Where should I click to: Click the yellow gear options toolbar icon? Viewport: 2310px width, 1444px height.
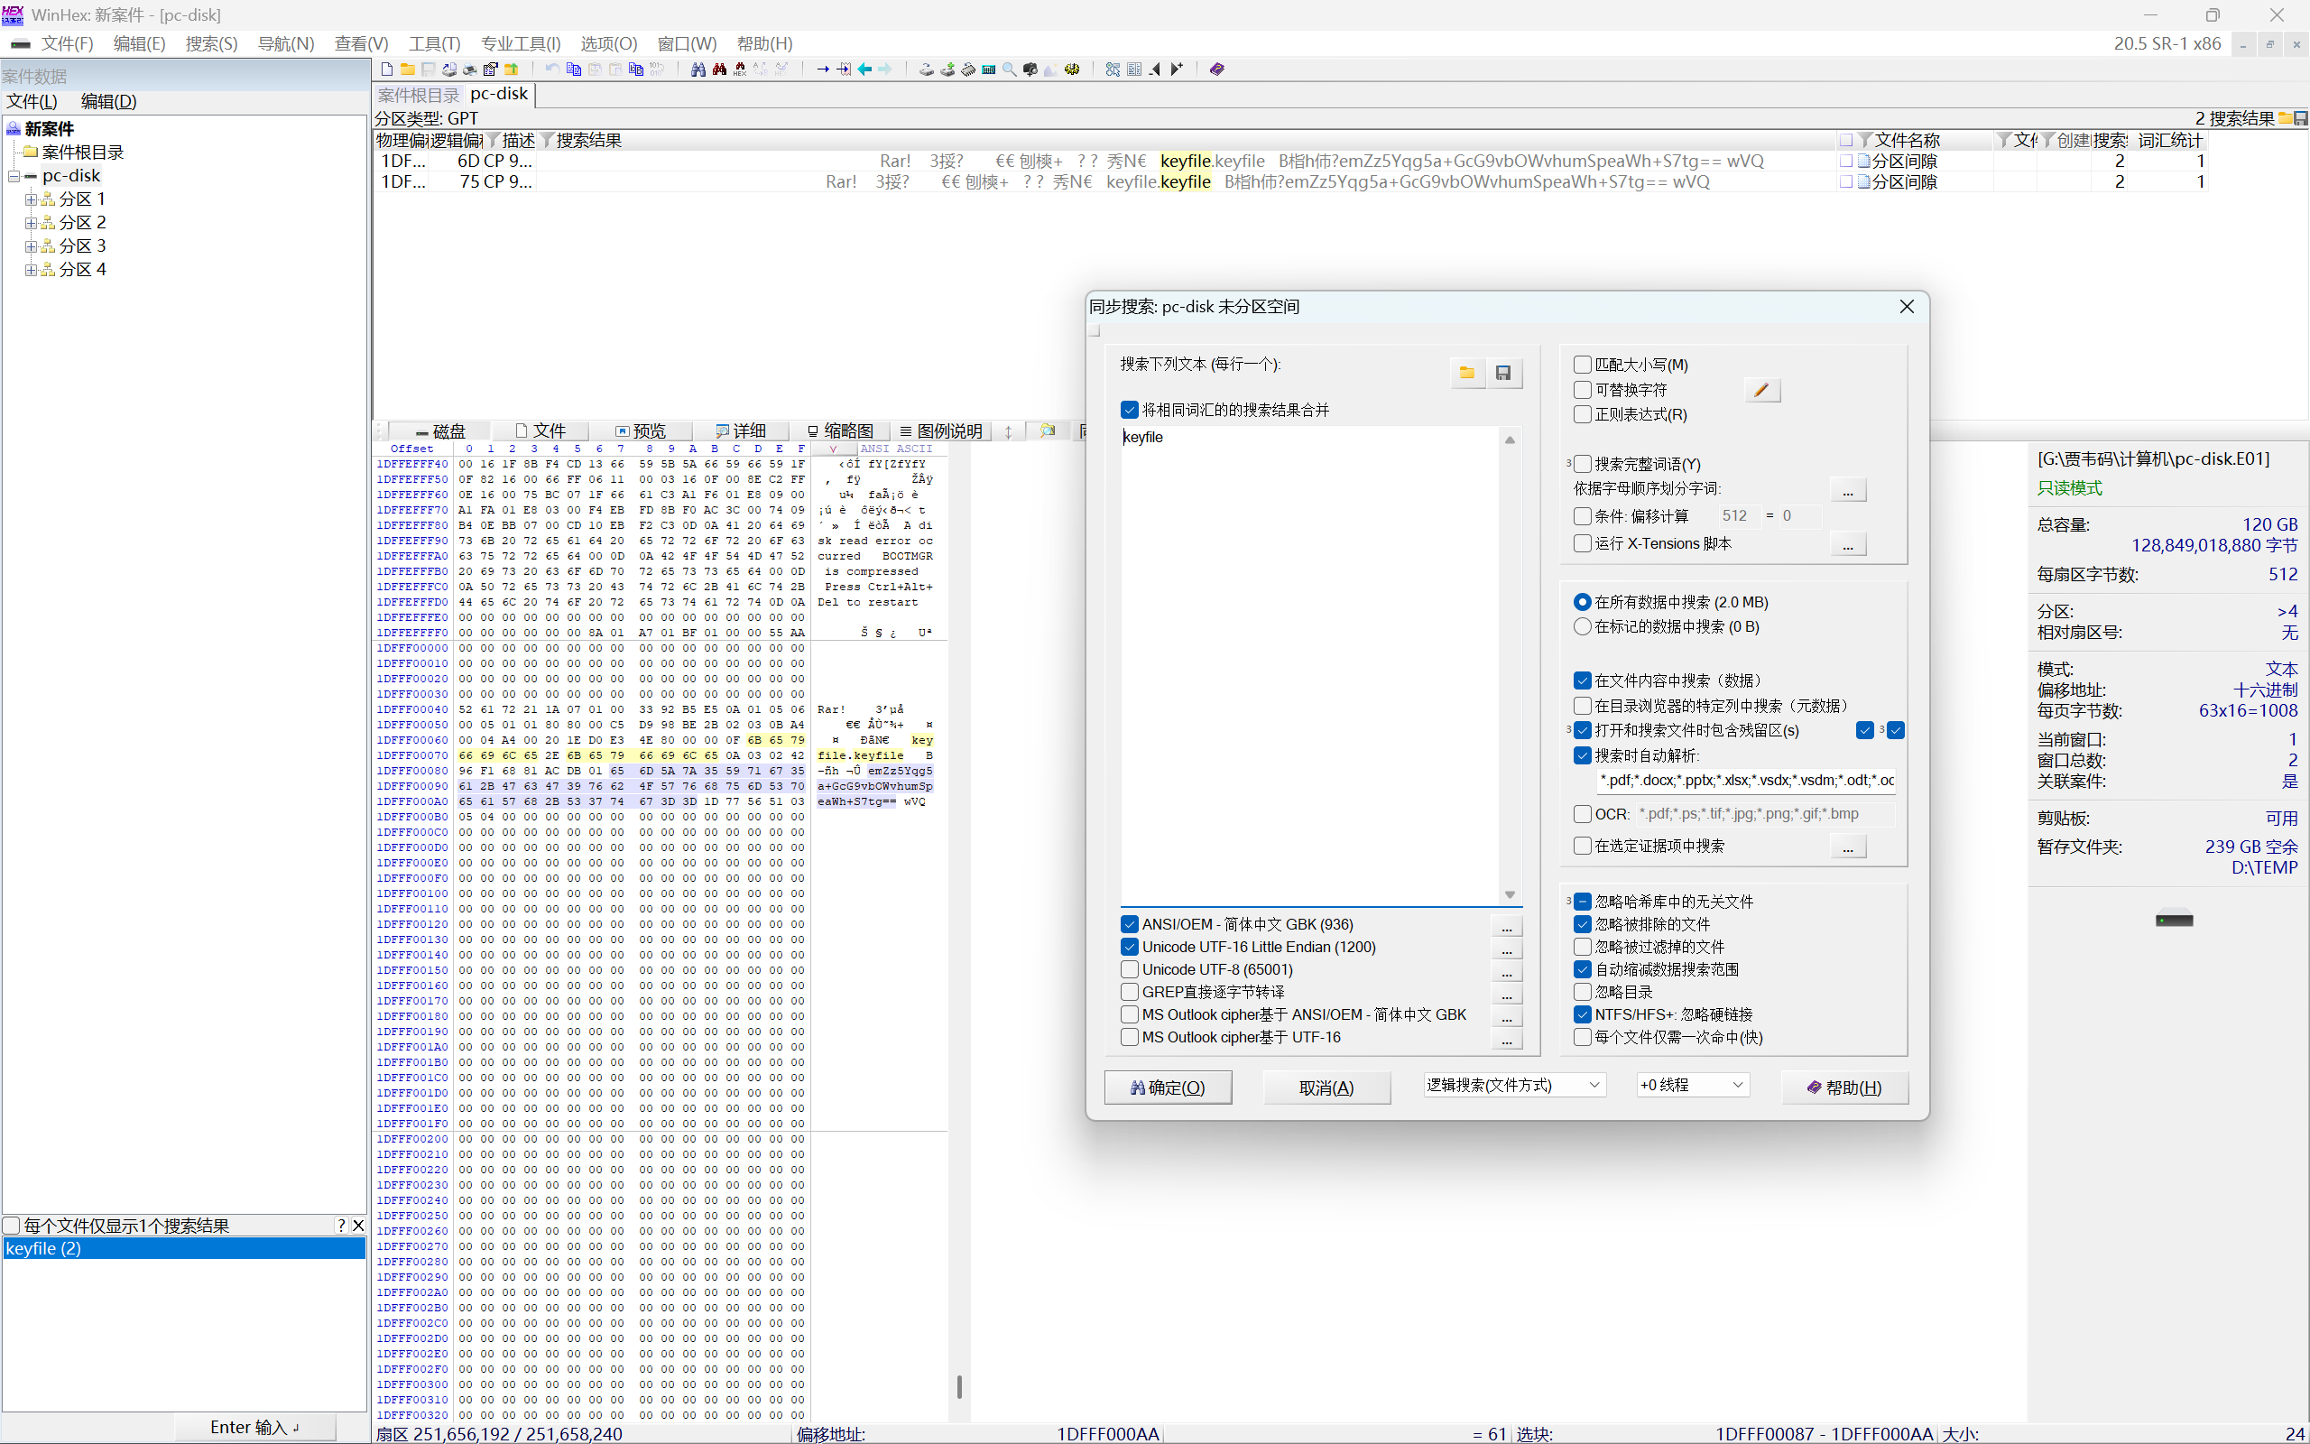1071,69
